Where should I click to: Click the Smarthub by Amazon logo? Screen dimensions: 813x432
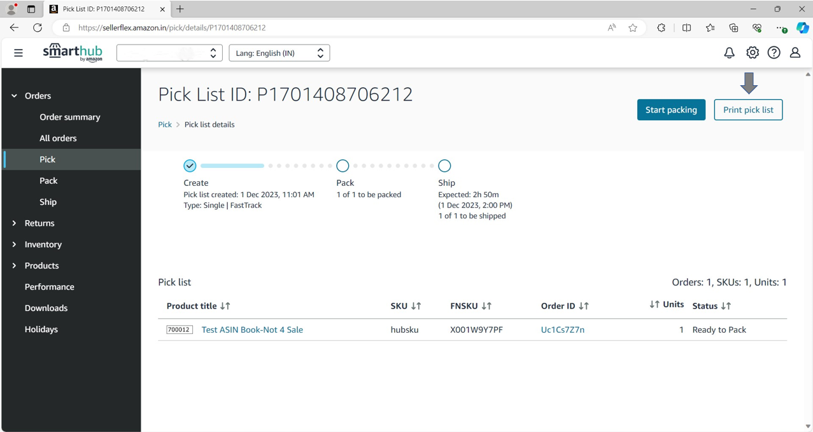coord(73,53)
